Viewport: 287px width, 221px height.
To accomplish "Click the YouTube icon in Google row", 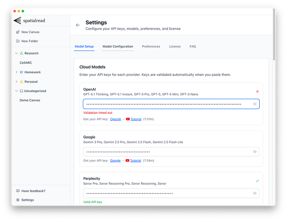I will coord(127,161).
